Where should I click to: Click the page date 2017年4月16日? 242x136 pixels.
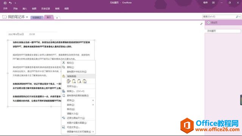click(16, 34)
